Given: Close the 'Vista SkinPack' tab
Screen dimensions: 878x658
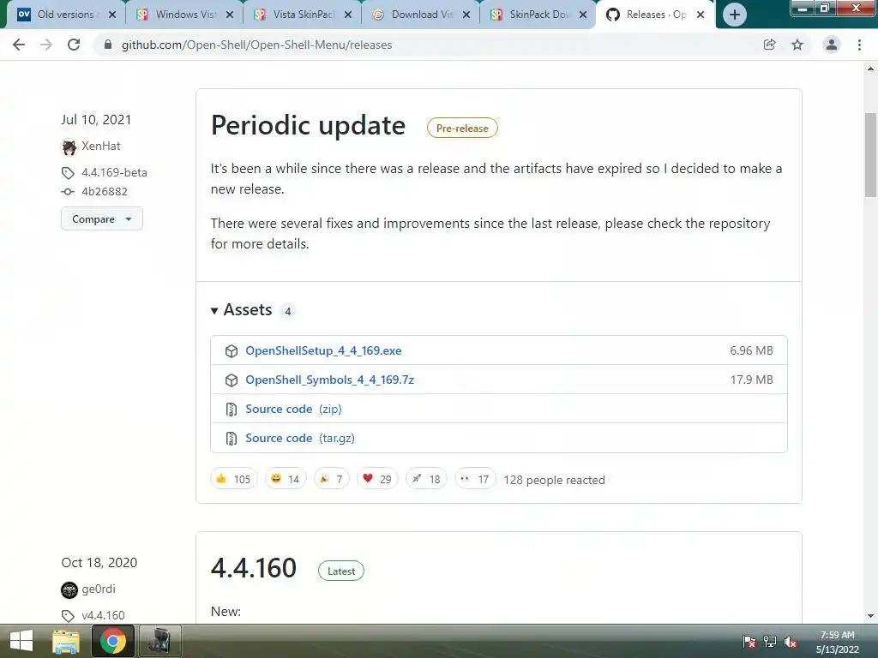Looking at the screenshot, I should click(x=348, y=15).
